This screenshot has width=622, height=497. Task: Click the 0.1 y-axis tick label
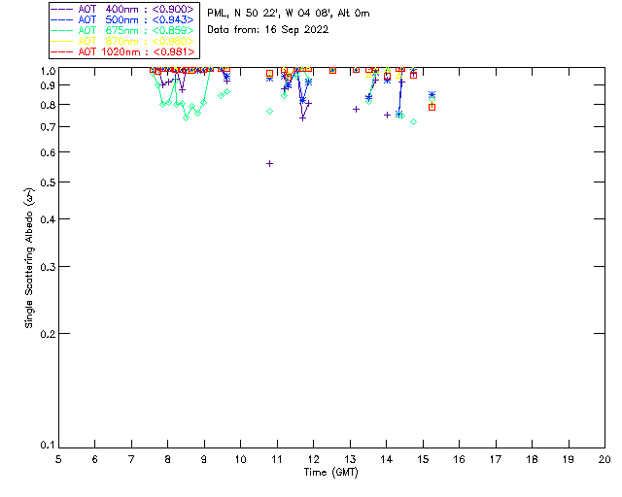[48, 446]
